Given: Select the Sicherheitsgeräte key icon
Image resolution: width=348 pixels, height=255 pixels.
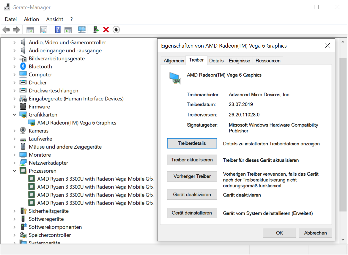Looking at the screenshot, I should point(23,211).
